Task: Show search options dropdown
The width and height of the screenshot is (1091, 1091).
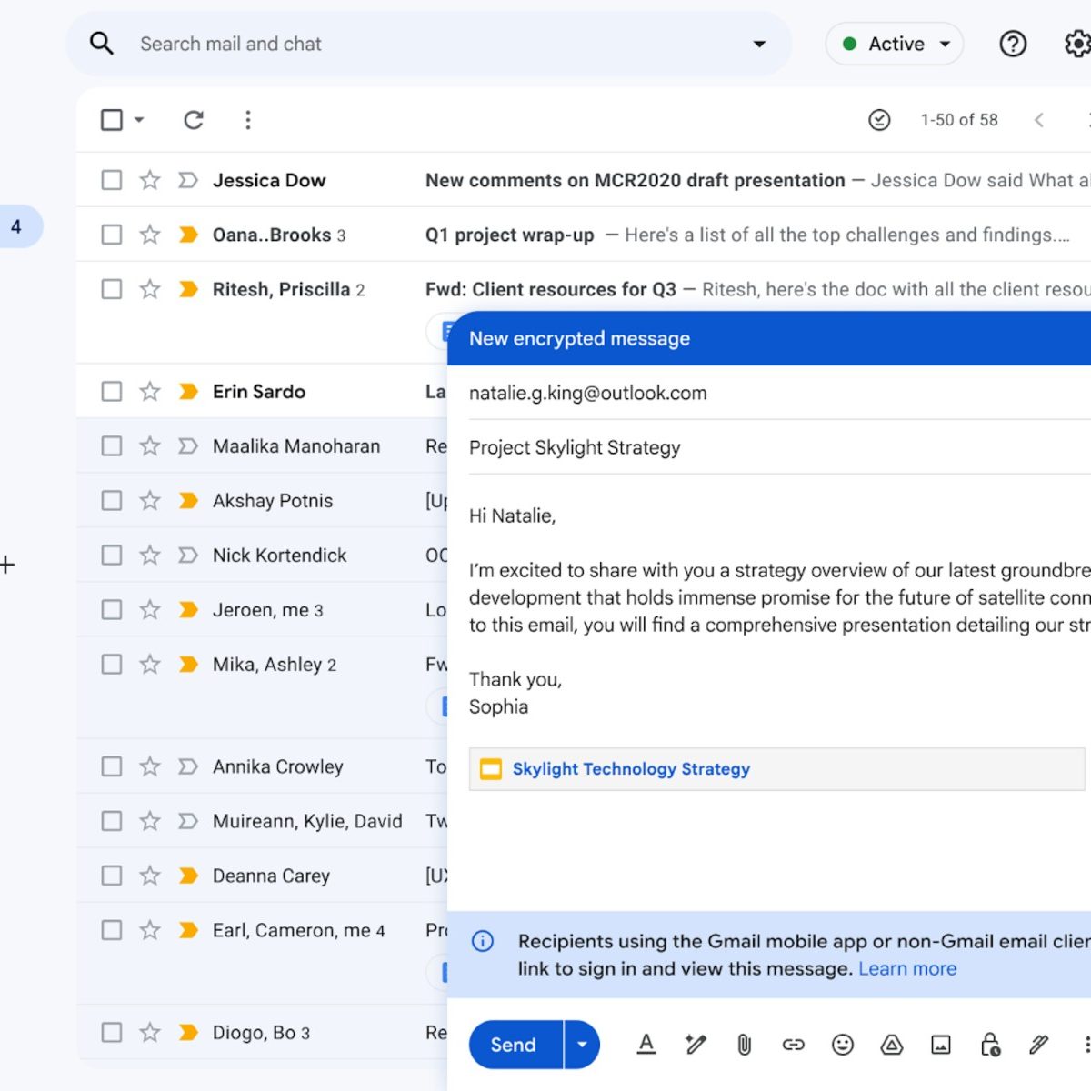Action: pyautogui.click(x=759, y=44)
